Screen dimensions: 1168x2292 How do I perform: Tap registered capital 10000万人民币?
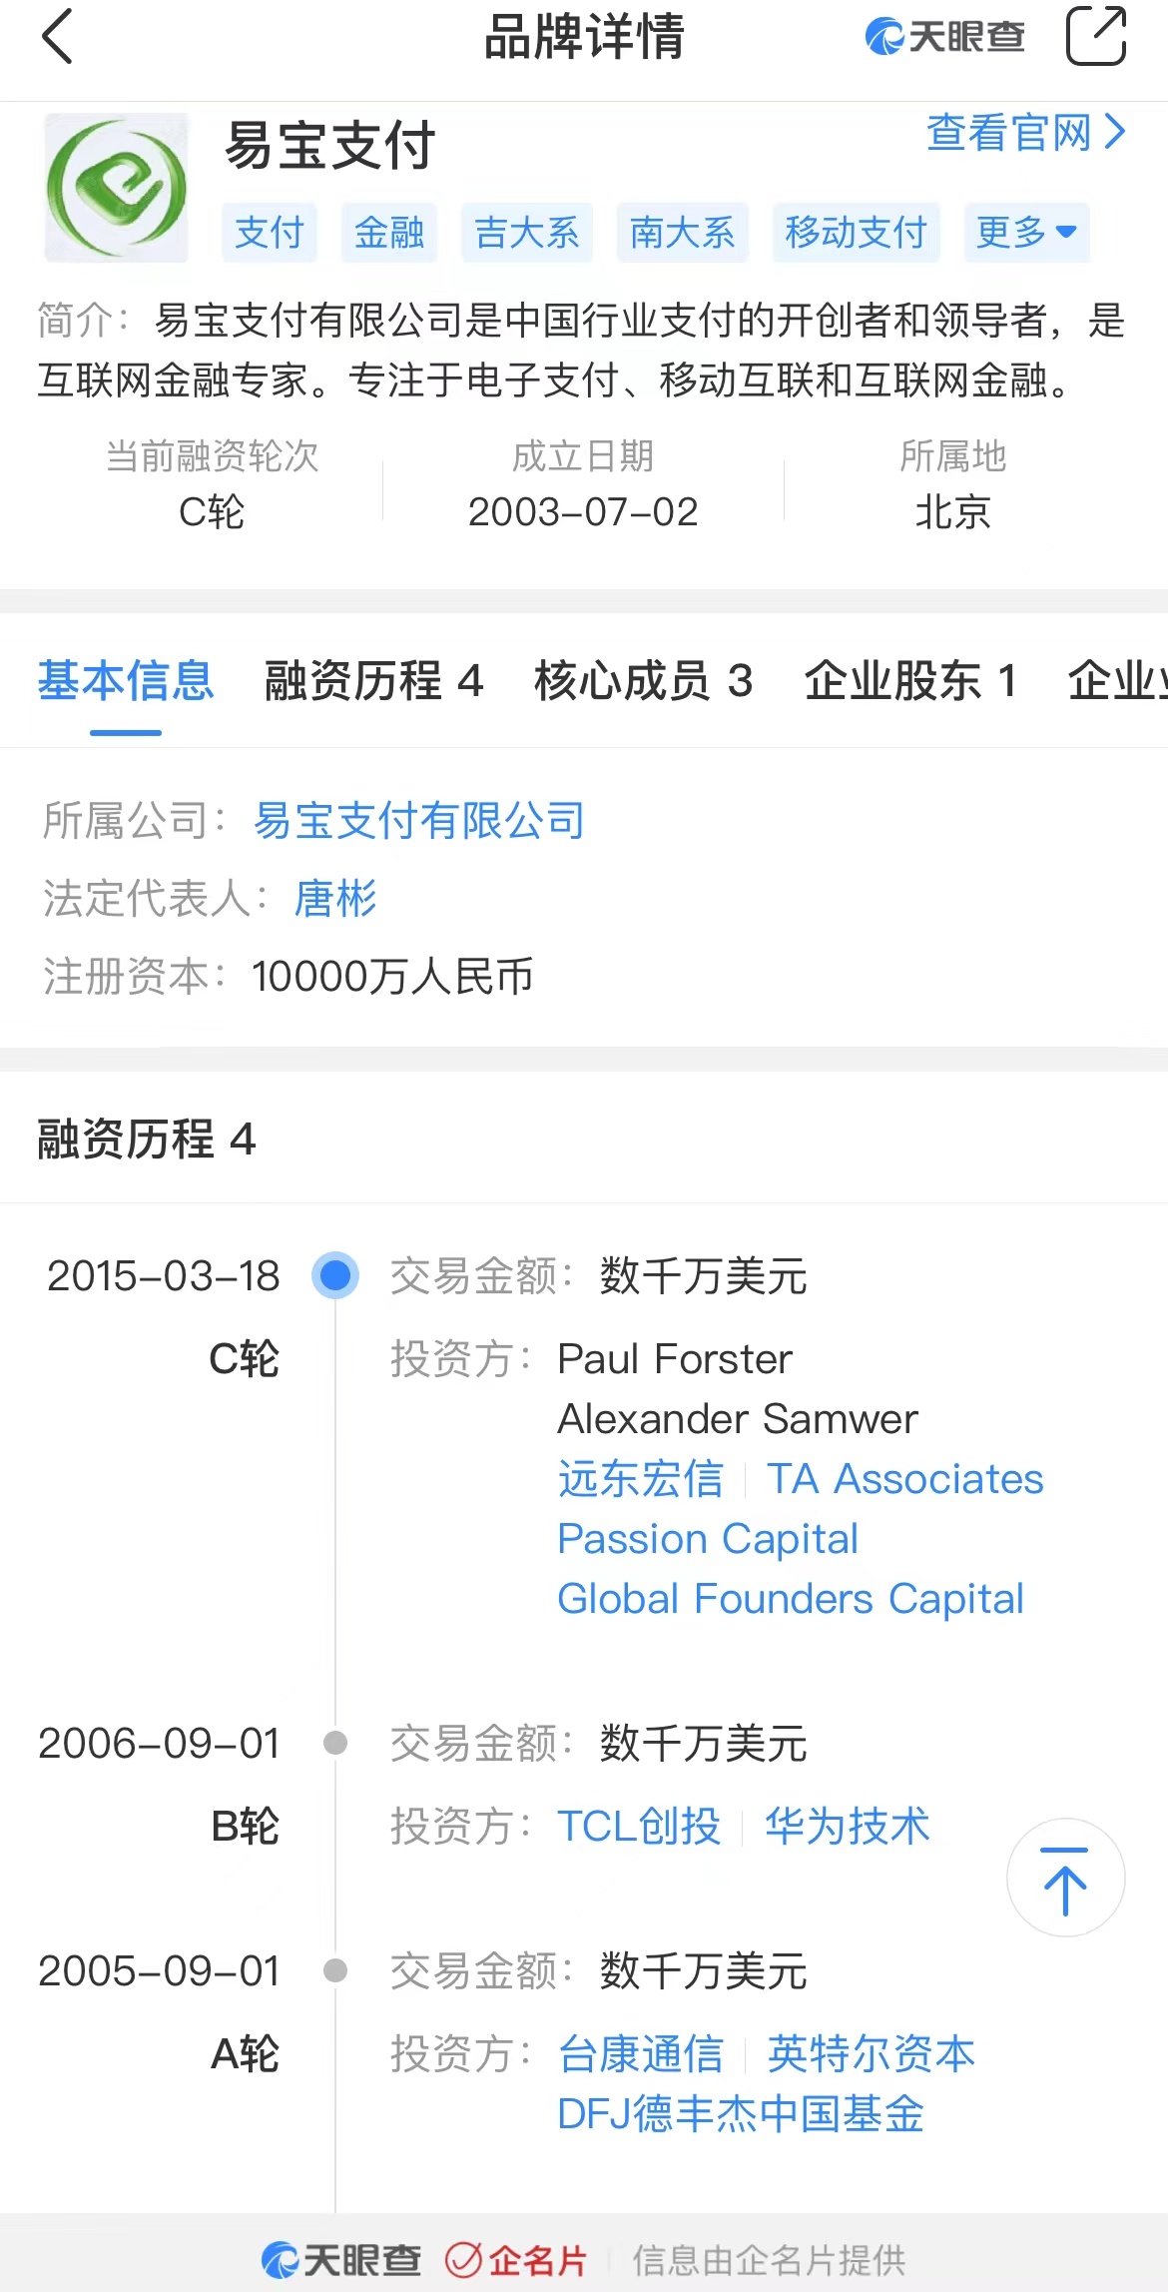pos(392,977)
